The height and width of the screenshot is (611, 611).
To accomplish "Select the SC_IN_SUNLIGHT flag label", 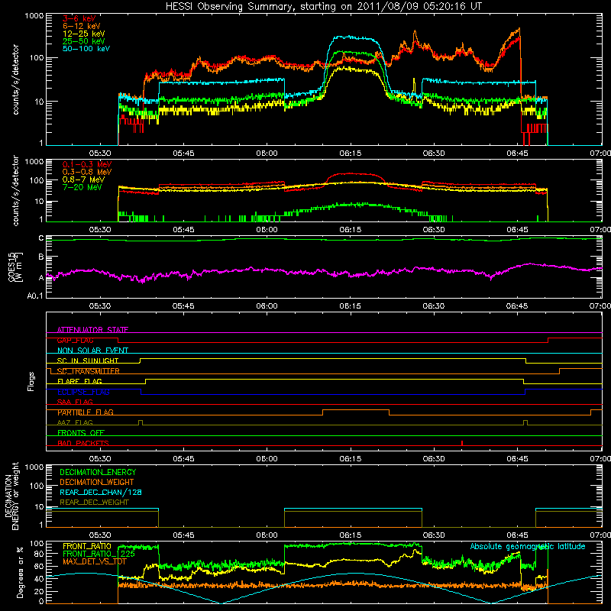I will [88, 360].
